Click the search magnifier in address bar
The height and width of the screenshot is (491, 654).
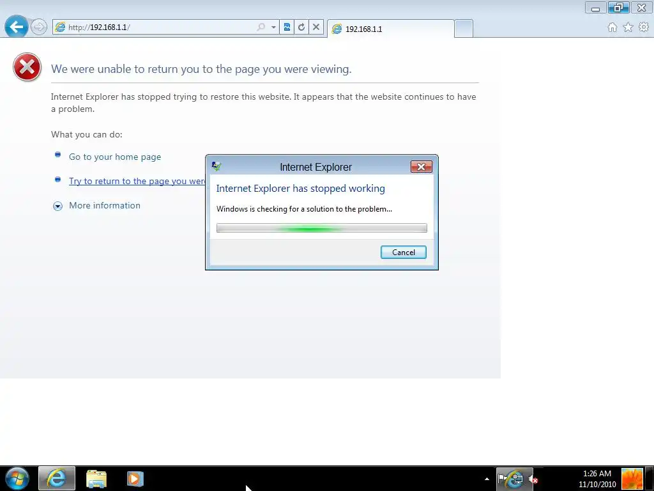(261, 27)
